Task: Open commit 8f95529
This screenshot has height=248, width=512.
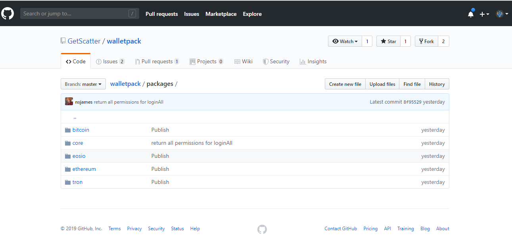Action: 412,102
